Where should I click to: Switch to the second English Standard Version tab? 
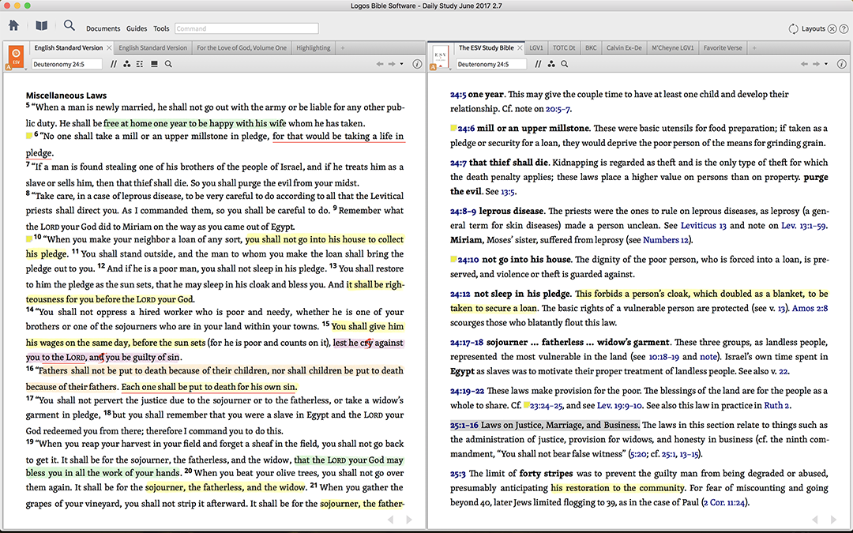[153, 48]
